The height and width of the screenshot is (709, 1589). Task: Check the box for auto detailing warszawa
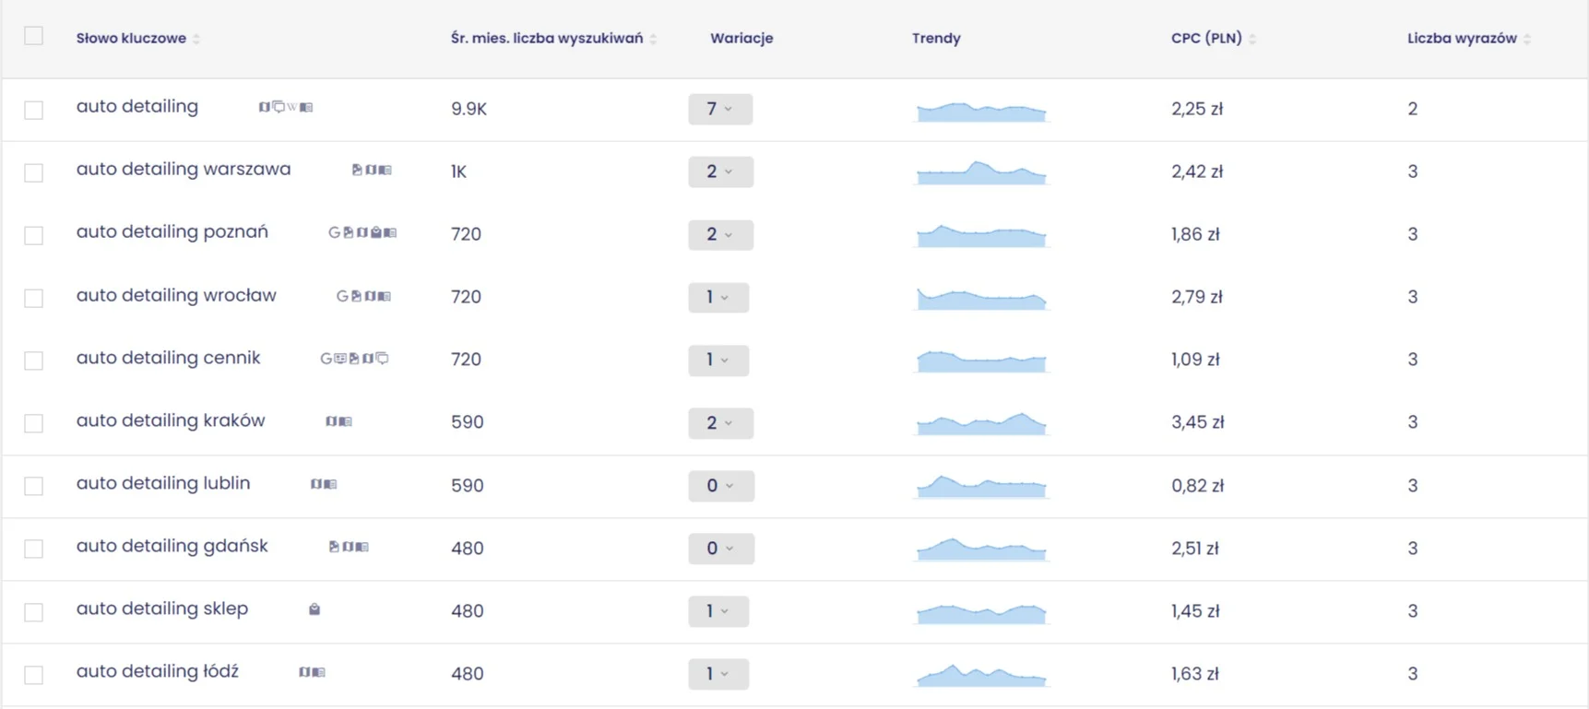pyautogui.click(x=33, y=172)
